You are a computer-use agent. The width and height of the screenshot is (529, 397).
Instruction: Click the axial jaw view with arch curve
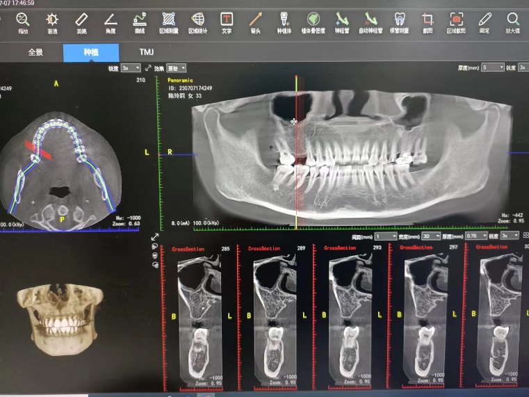pyautogui.click(x=60, y=170)
